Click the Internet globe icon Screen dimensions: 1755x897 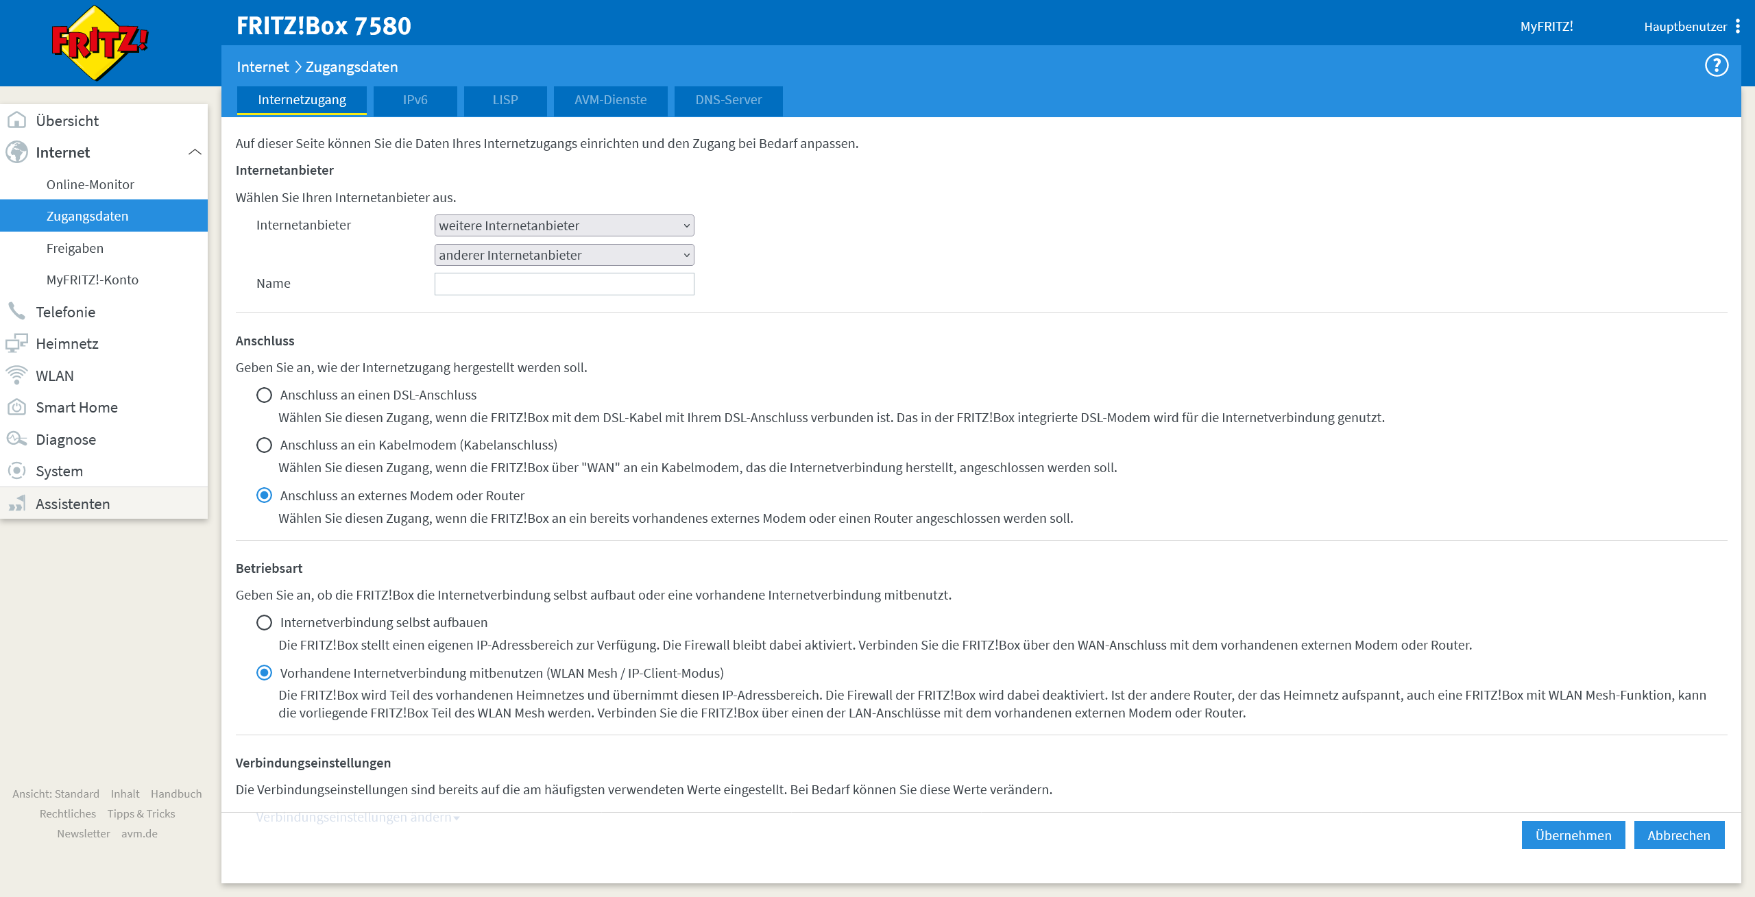pos(16,152)
